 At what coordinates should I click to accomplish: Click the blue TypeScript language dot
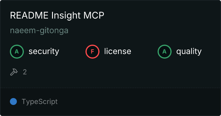[x=13, y=101]
